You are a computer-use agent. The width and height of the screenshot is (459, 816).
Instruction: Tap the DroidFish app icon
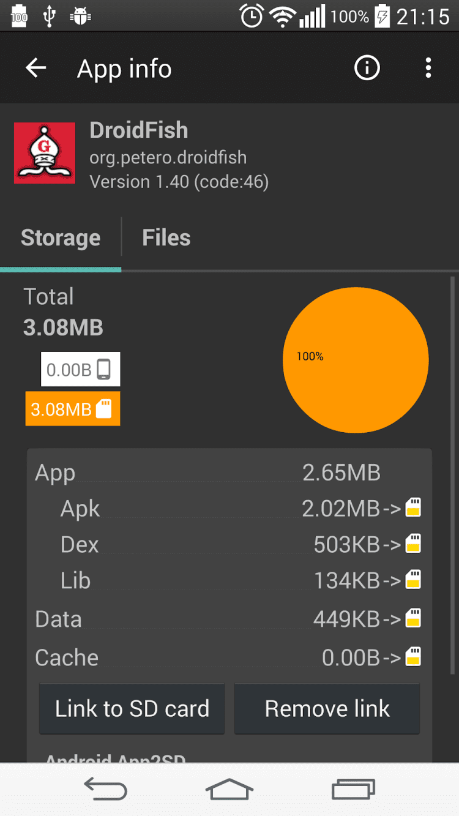(x=45, y=153)
